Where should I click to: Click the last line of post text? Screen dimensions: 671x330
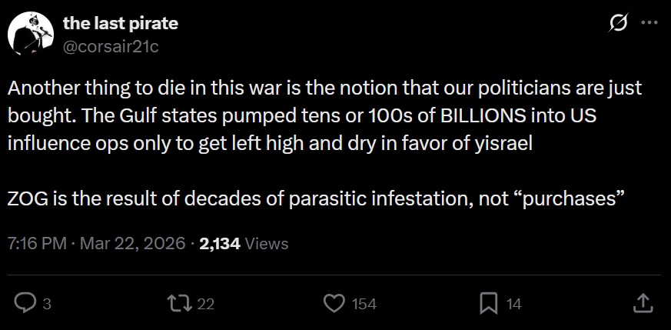coord(315,198)
